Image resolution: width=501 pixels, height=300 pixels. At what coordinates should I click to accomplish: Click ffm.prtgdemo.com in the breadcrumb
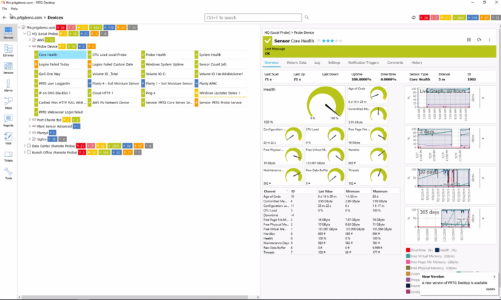tap(26, 18)
